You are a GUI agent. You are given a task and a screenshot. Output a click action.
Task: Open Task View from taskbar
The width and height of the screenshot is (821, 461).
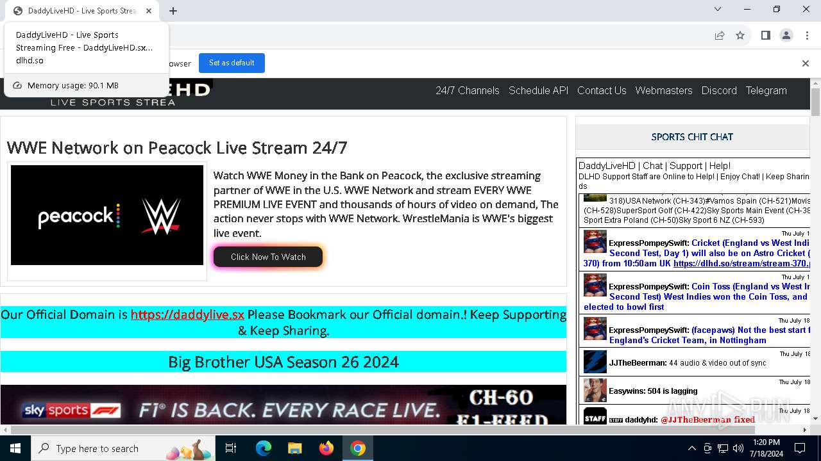[231, 448]
